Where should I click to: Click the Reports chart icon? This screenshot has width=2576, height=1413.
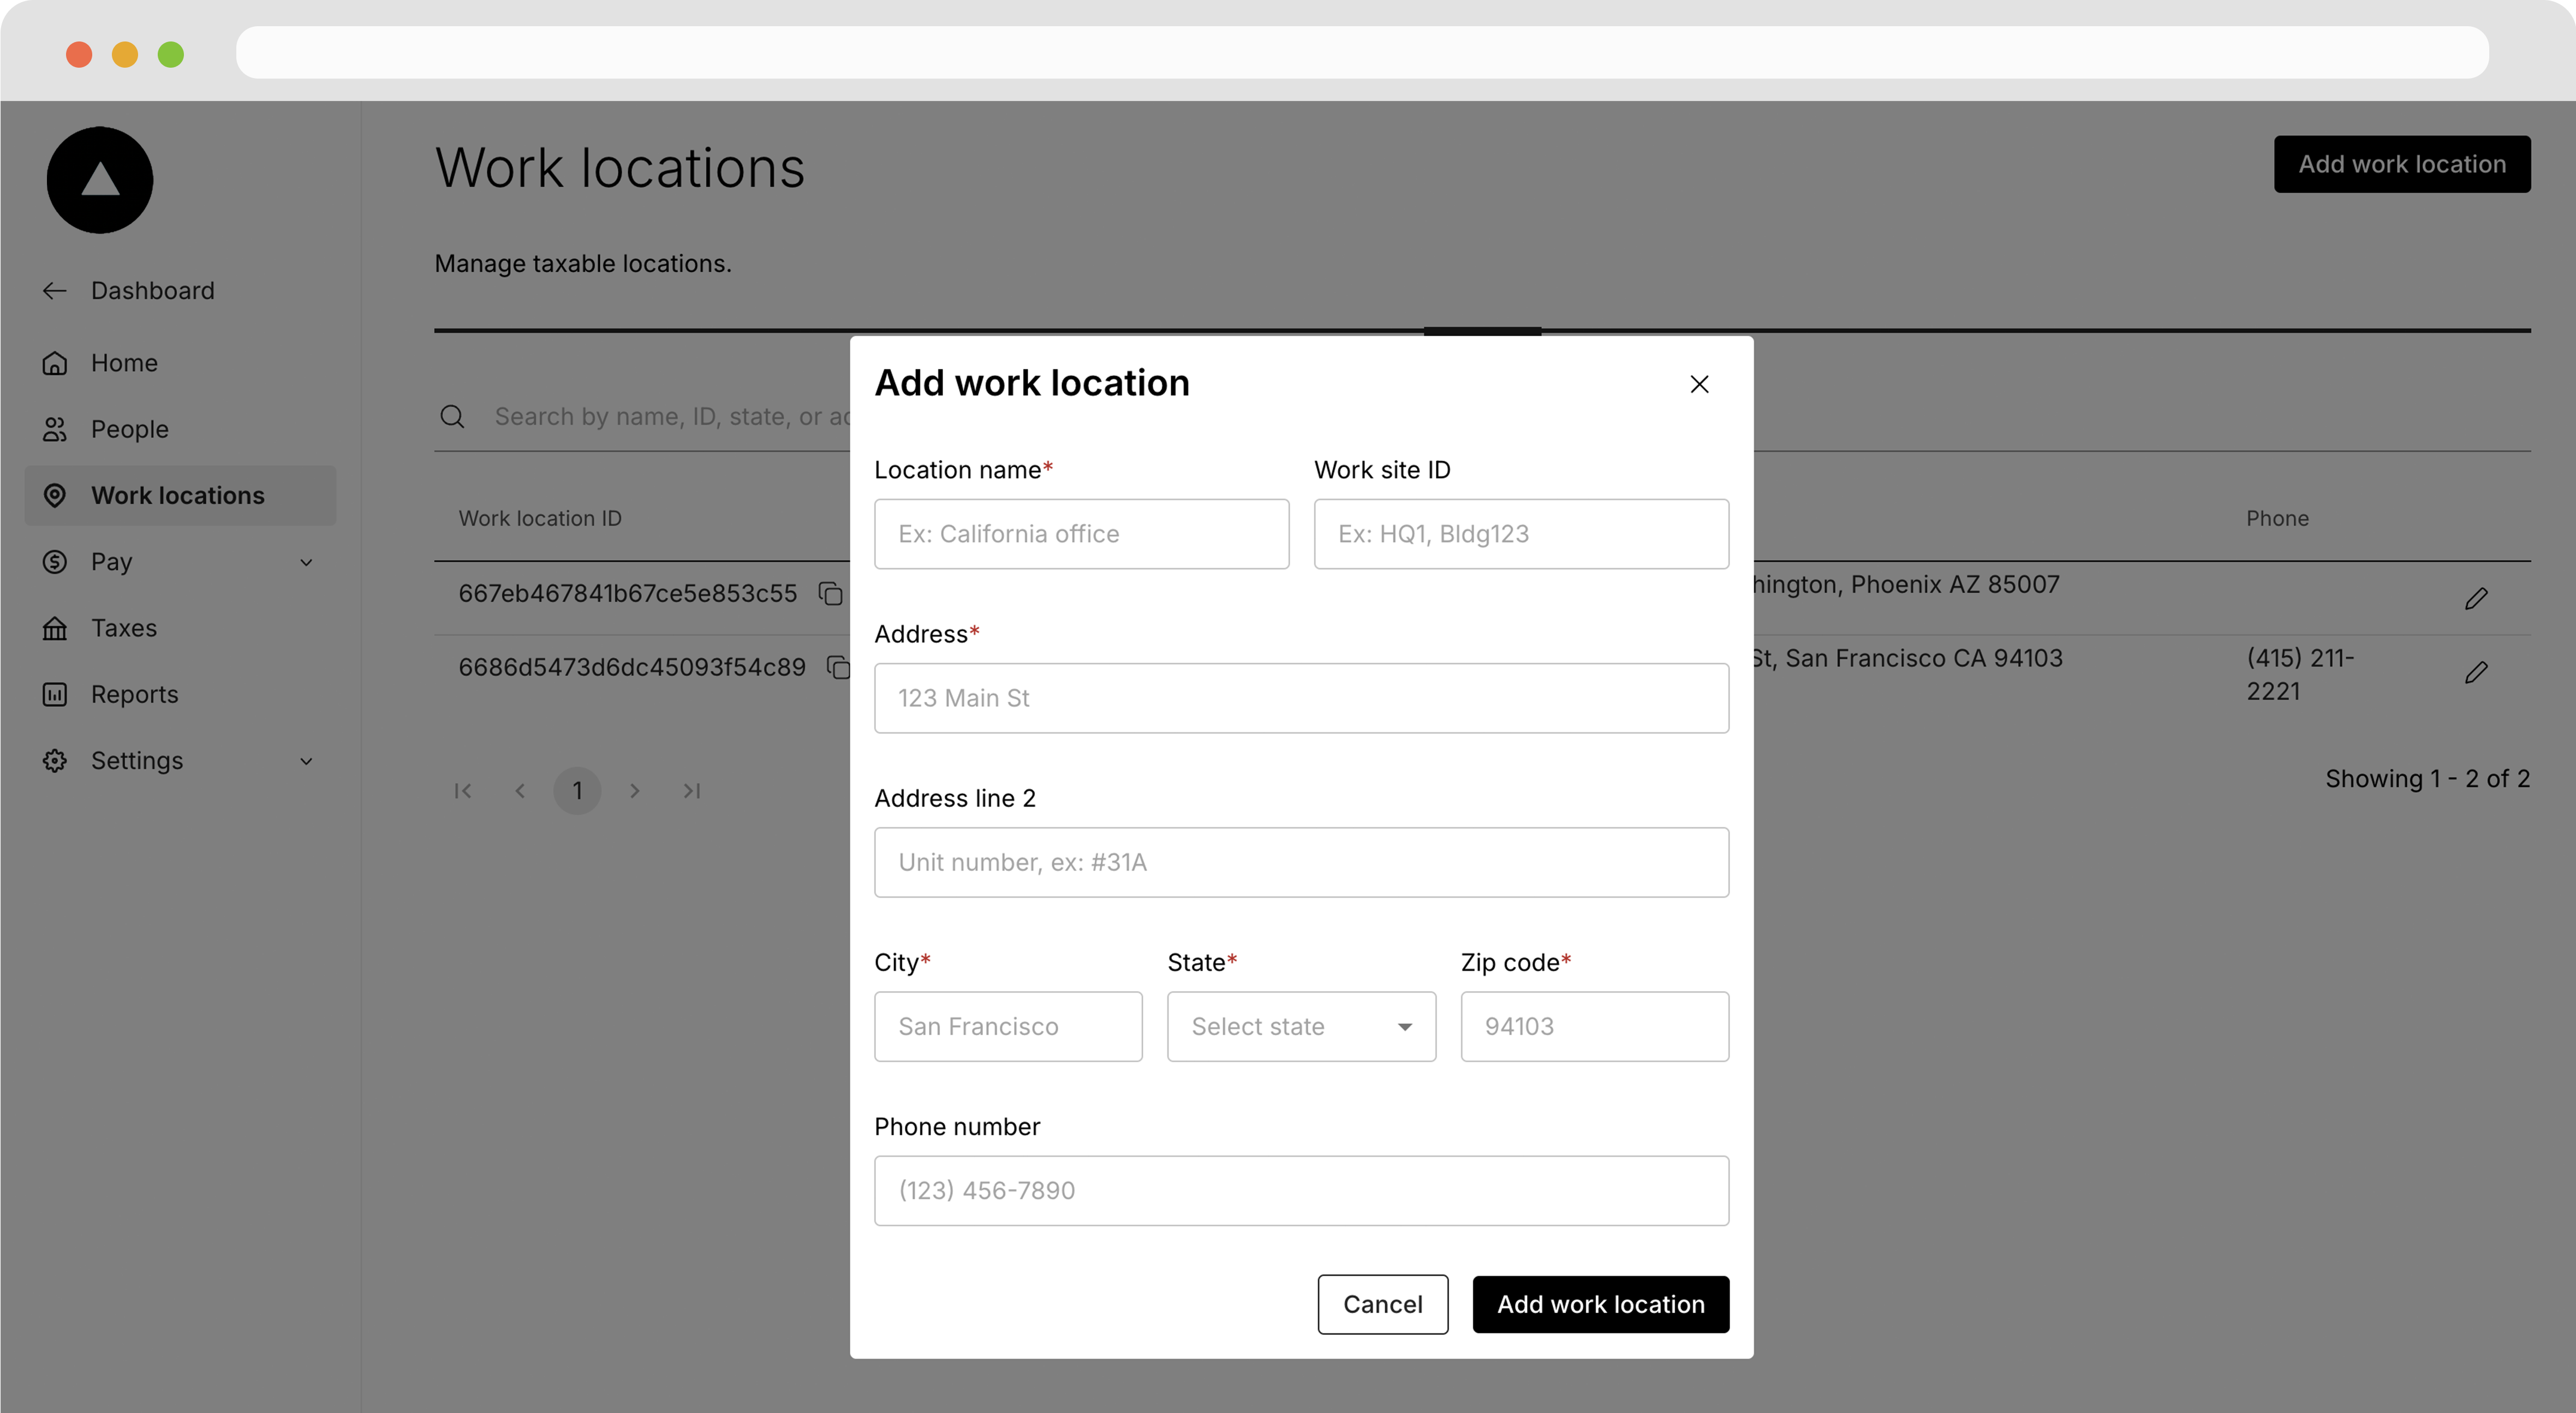click(55, 694)
